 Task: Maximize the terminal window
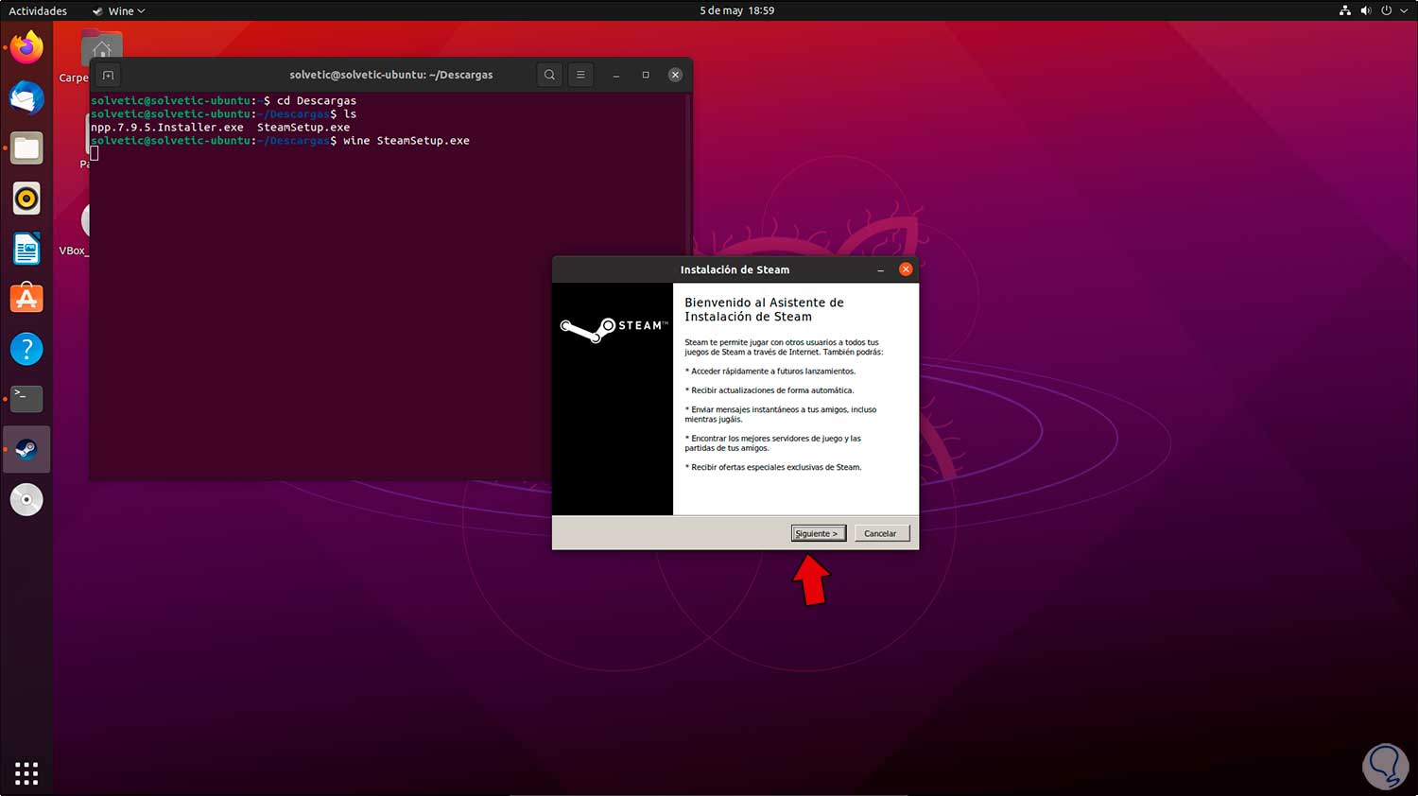pos(646,75)
